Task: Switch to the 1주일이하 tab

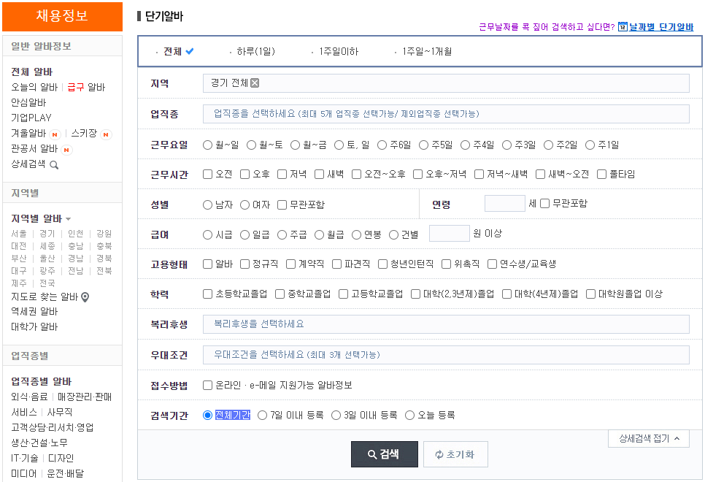Action: pos(339,52)
